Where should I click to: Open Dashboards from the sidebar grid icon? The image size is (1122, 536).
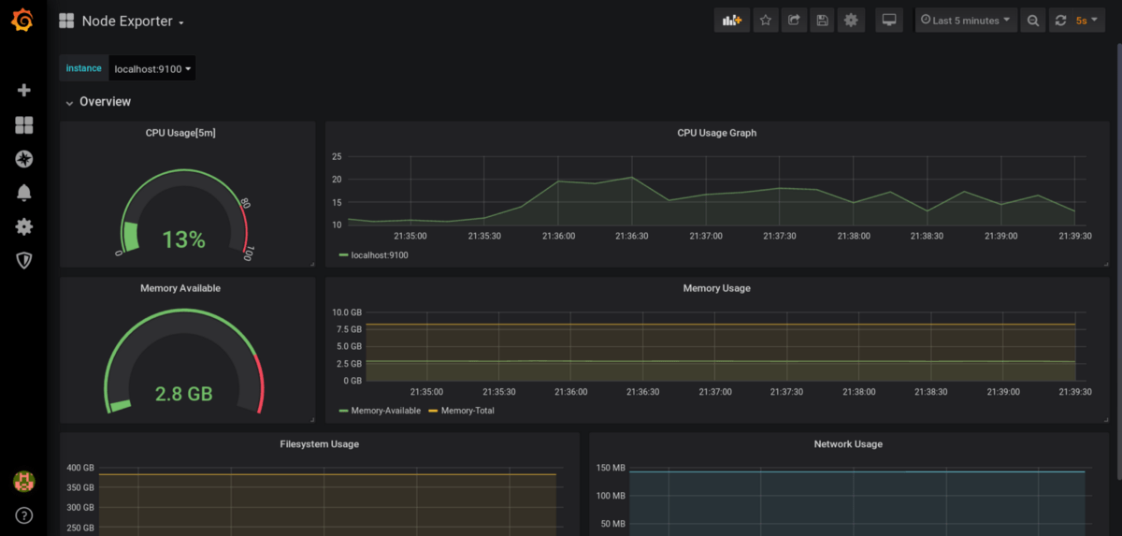[24, 125]
